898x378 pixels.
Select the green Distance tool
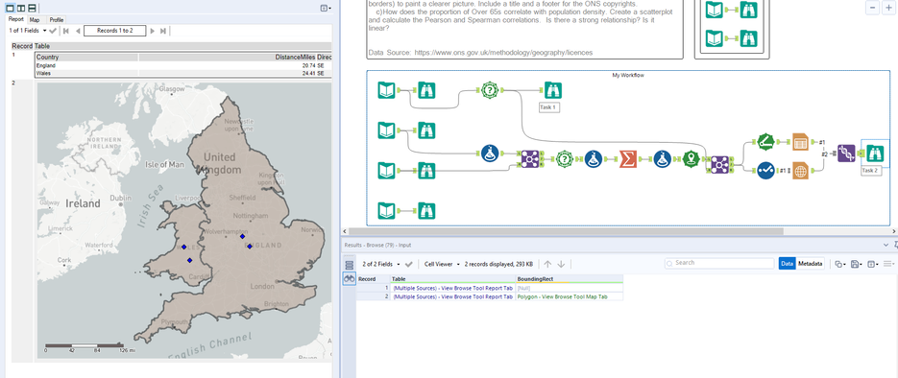click(765, 142)
